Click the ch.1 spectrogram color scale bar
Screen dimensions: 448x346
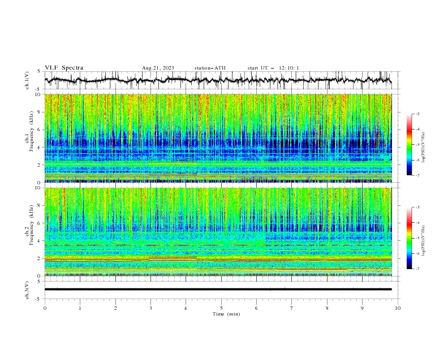click(x=409, y=145)
